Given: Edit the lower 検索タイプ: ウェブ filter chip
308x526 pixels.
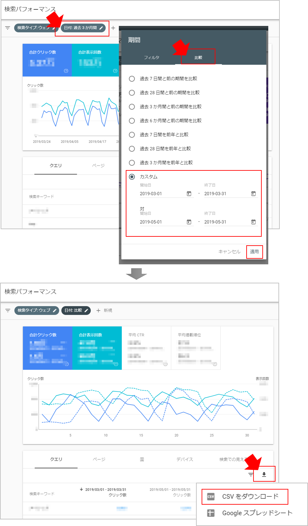Looking at the screenshot, I should (x=37, y=310).
